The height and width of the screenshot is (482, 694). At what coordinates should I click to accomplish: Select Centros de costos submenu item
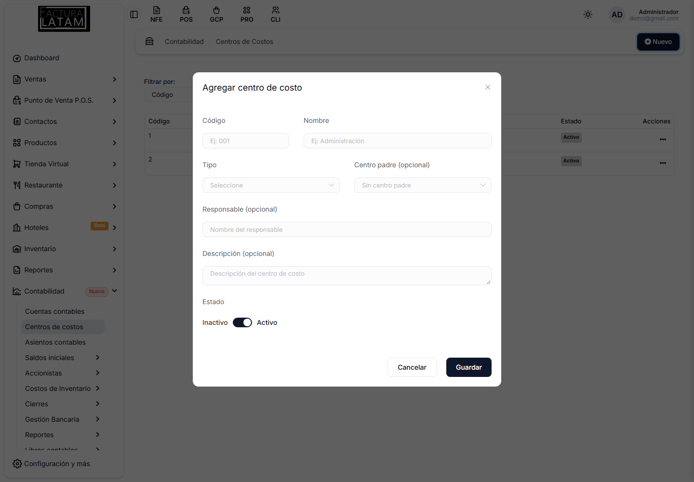coord(63,327)
